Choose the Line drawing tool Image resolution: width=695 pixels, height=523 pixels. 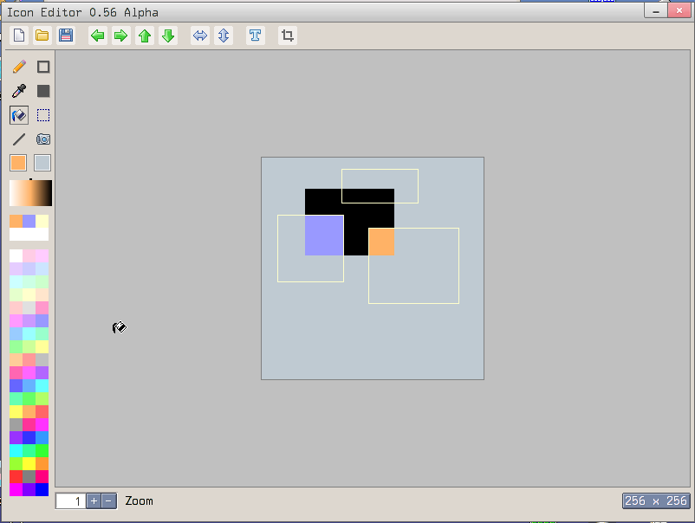[x=18, y=139]
